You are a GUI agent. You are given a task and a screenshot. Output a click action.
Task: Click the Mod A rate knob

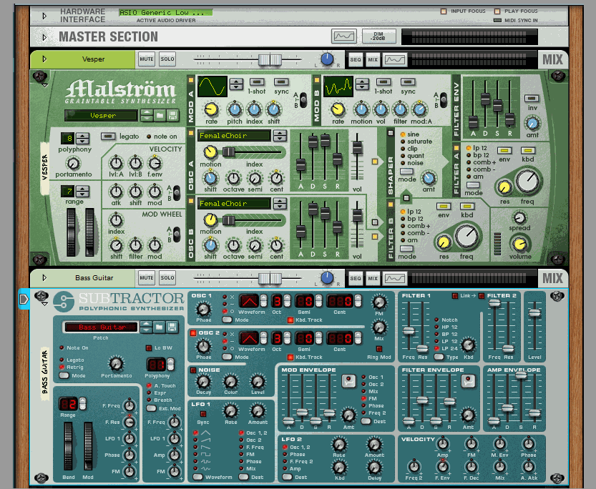211,109
